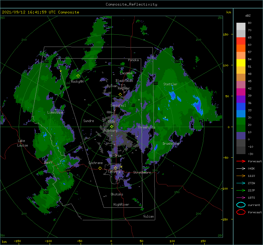Select the slate purple 0–10 dBZ swatch
Image resolution: width=263 pixels, height=245 pixels.
(x=241, y=135)
